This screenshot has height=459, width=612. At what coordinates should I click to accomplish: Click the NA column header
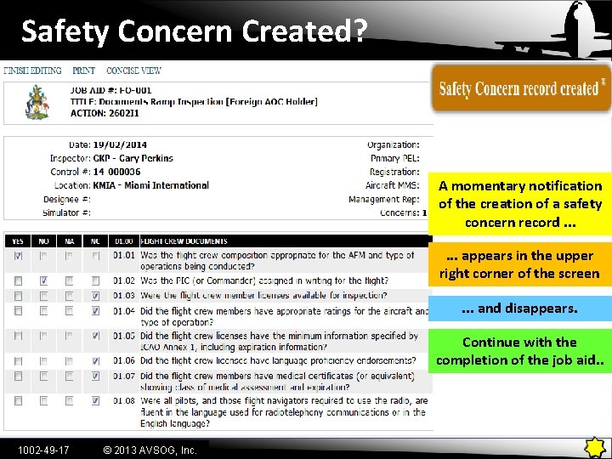pyautogui.click(x=70, y=241)
